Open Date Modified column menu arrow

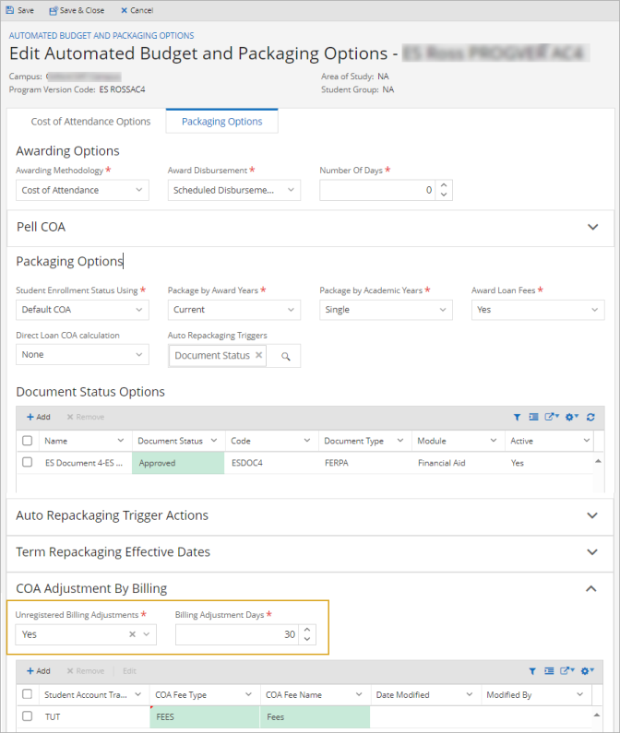470,694
